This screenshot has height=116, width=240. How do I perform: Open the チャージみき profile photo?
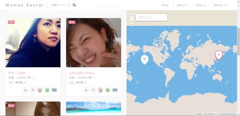(33, 43)
